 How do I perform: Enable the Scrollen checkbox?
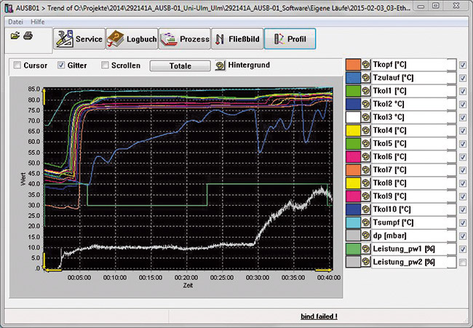pyautogui.click(x=105, y=65)
